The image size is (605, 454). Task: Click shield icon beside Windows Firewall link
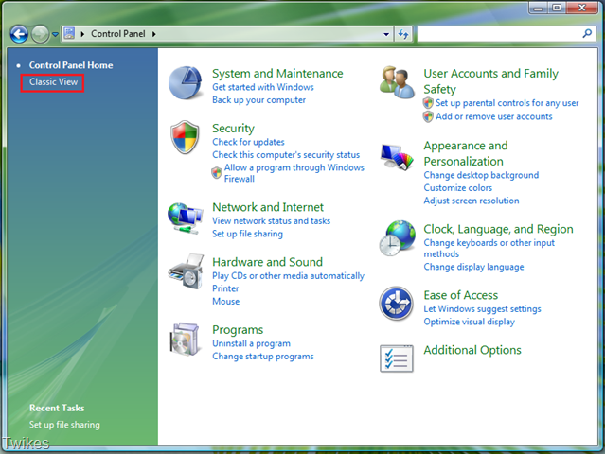217,173
